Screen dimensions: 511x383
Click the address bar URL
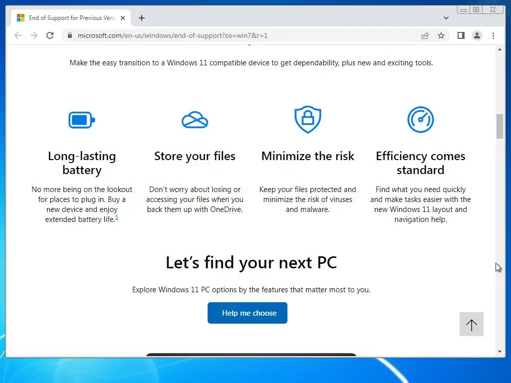[x=173, y=35]
